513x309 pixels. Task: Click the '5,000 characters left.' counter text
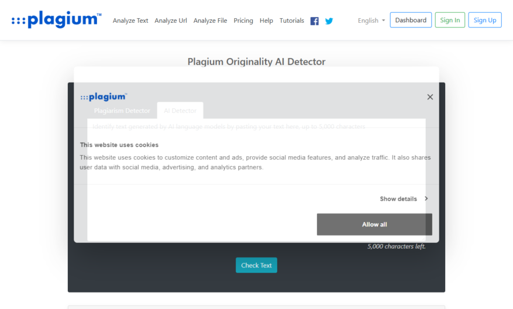click(x=396, y=246)
